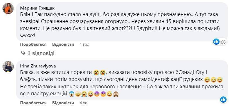Reply to Марина Грищак's comment via Відповісти
233x106 pixels.
click(63, 44)
